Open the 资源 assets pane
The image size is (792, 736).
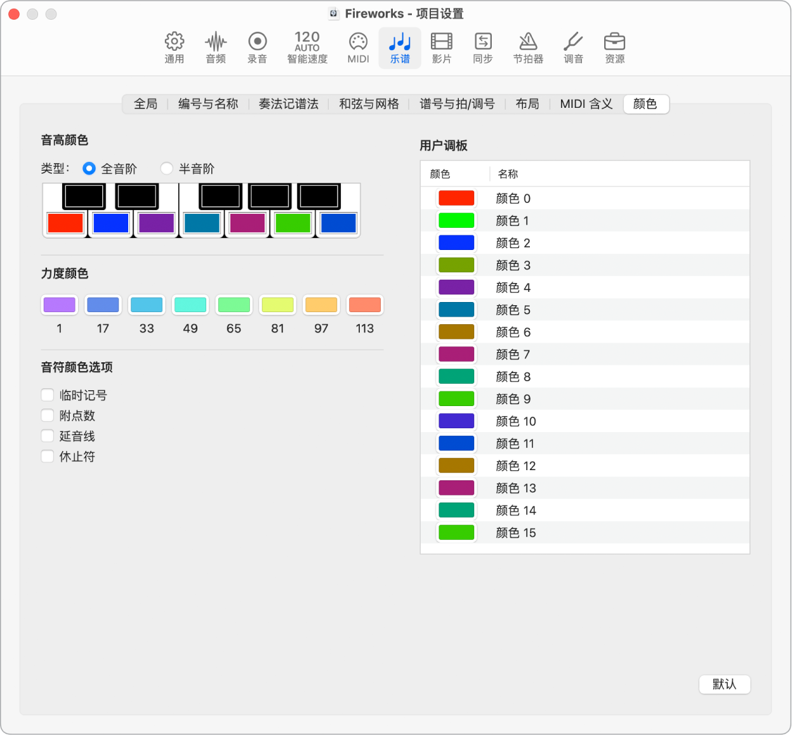click(614, 48)
